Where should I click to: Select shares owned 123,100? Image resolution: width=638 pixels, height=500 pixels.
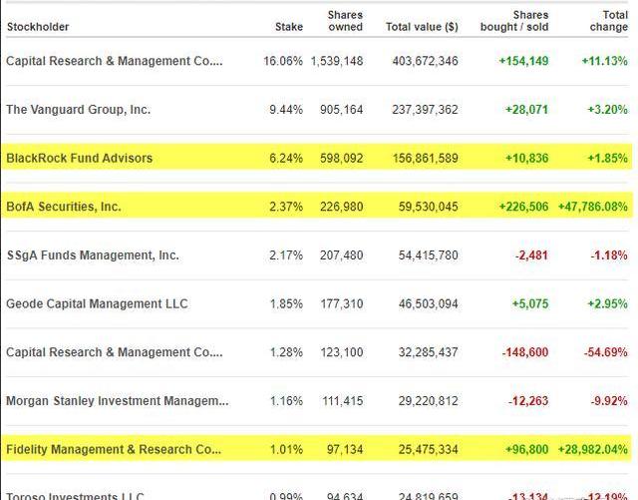coord(342,352)
